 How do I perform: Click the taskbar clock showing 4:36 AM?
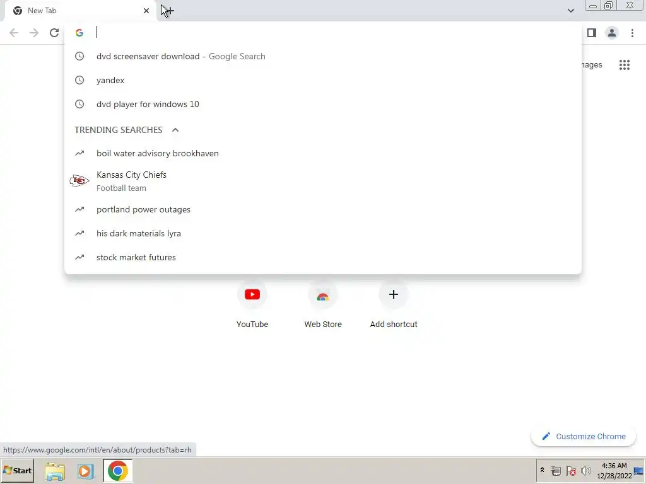point(614,471)
